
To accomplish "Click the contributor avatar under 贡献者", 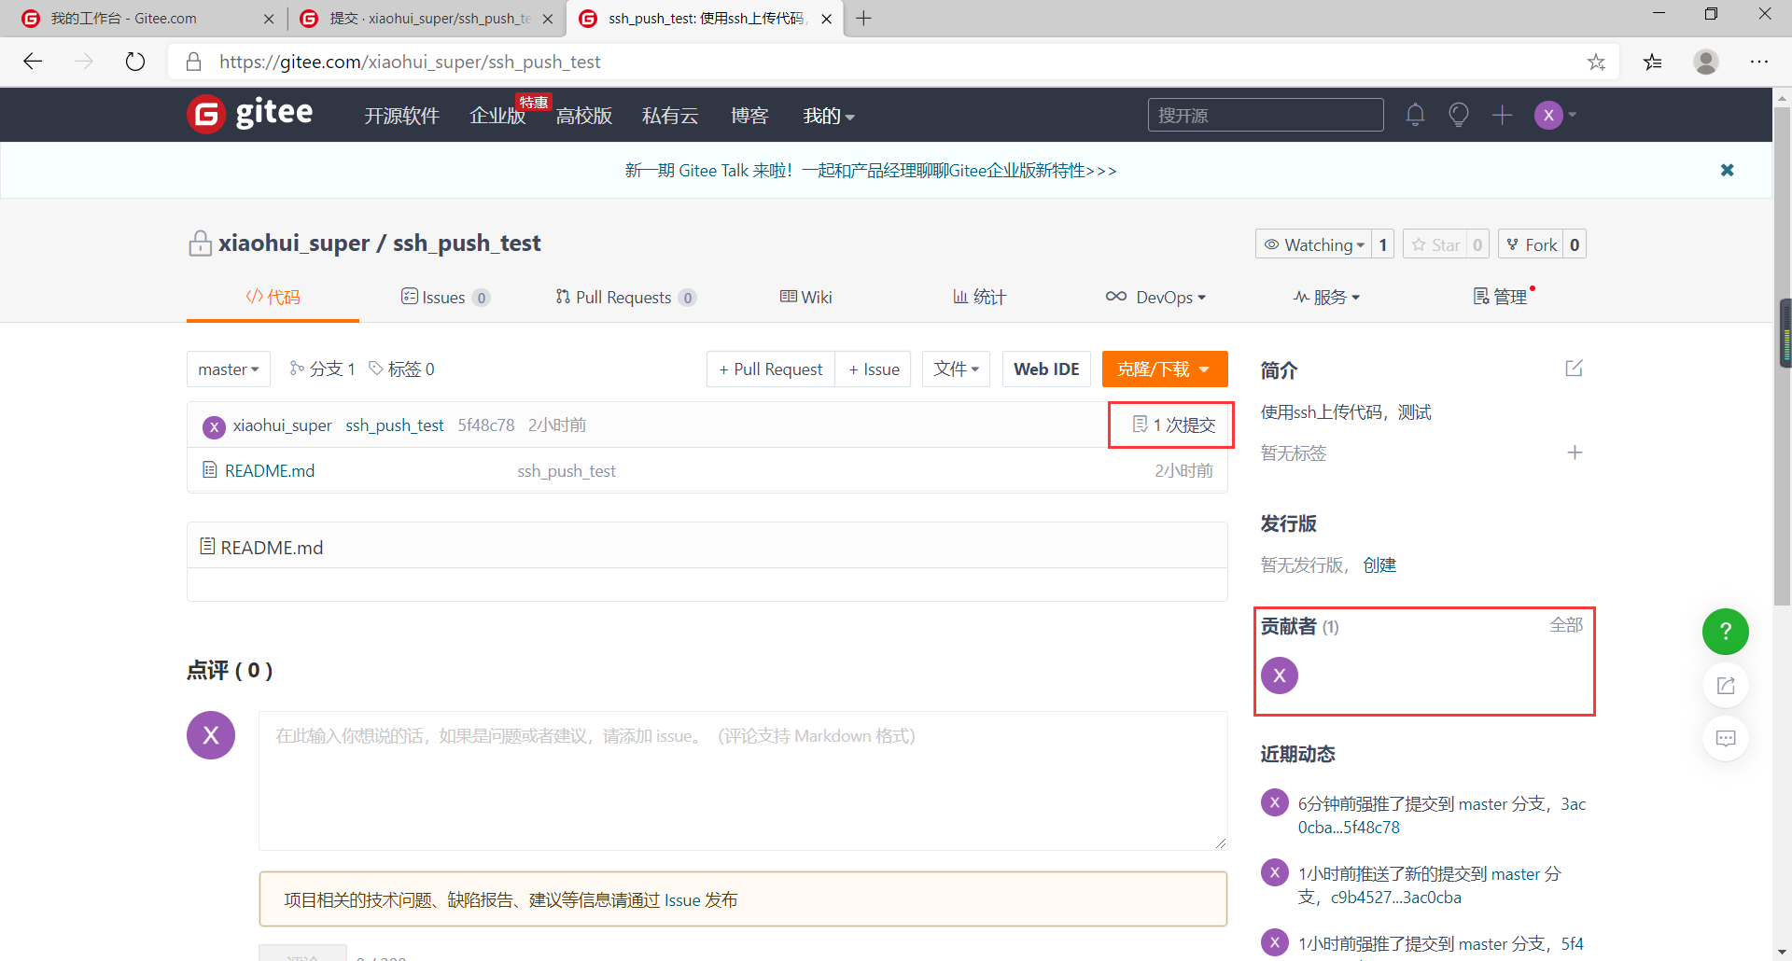I will tap(1279, 675).
